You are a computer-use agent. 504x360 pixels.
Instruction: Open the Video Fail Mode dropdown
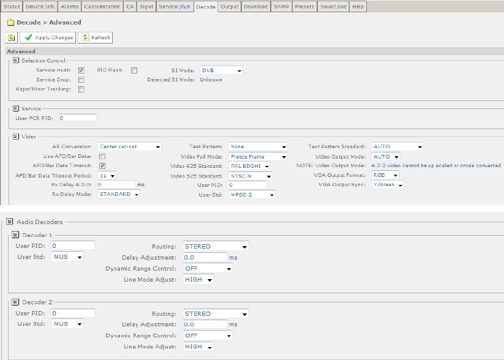click(257, 157)
